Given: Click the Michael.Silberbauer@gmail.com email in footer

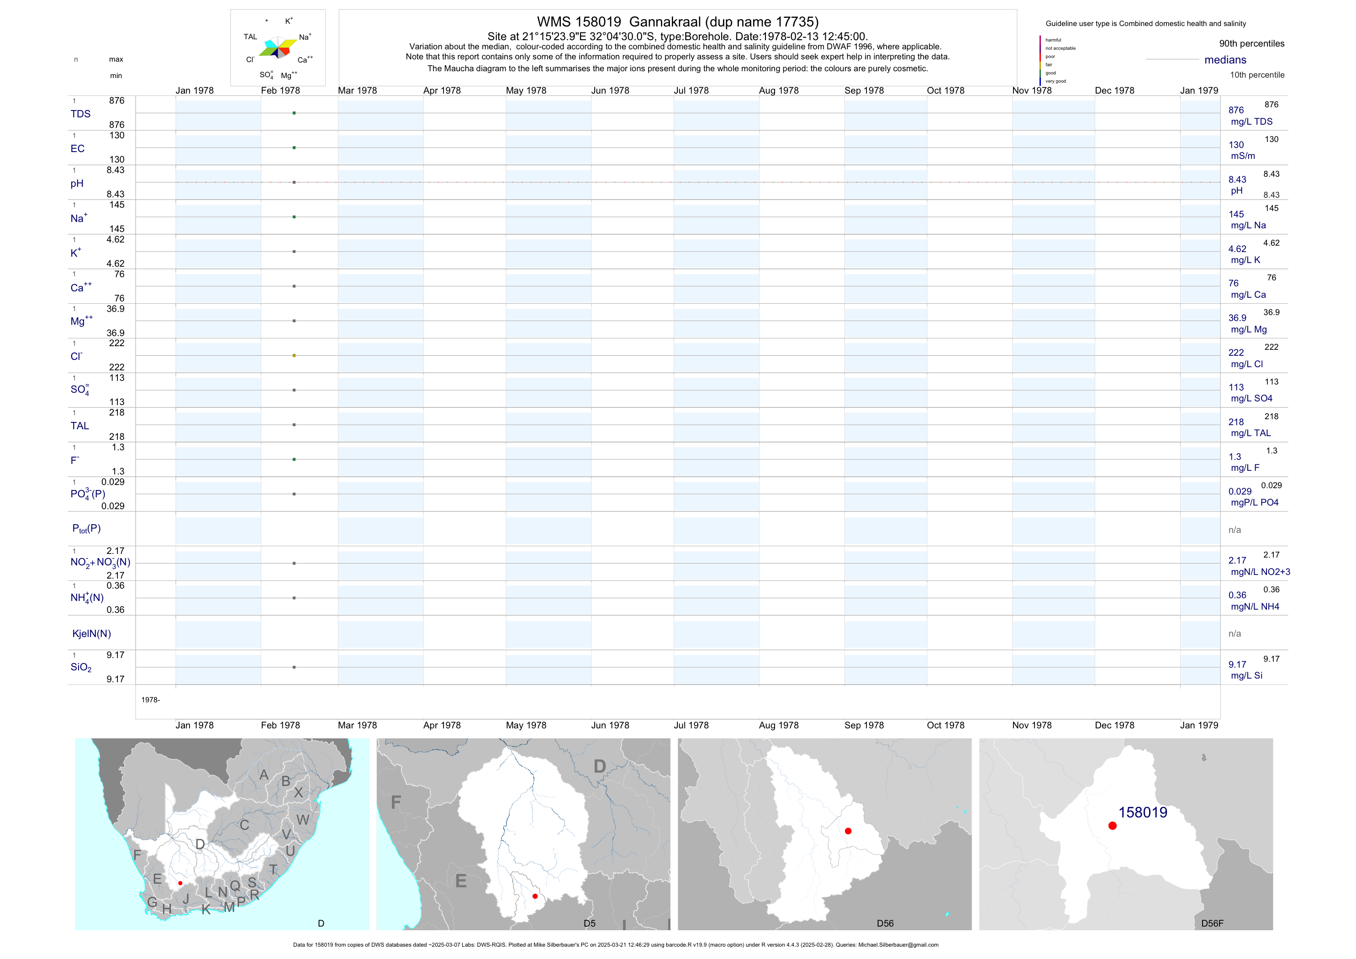Looking at the screenshot, I should point(898,945).
